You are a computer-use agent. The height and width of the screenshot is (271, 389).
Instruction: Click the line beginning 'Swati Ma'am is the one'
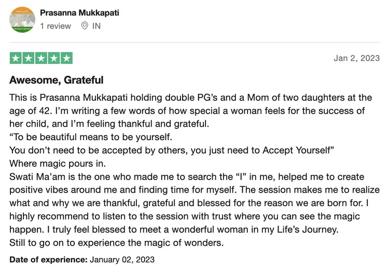pos(187,177)
